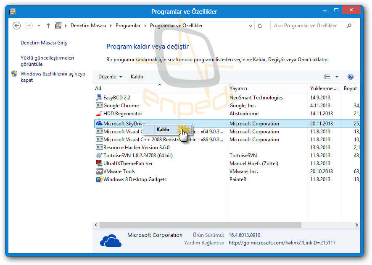Open the Düzenle menu
The height and width of the screenshot is (265, 372).
click(110, 77)
